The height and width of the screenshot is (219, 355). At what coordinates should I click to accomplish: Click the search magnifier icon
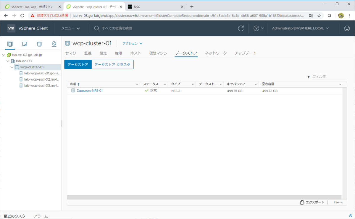pos(97,28)
